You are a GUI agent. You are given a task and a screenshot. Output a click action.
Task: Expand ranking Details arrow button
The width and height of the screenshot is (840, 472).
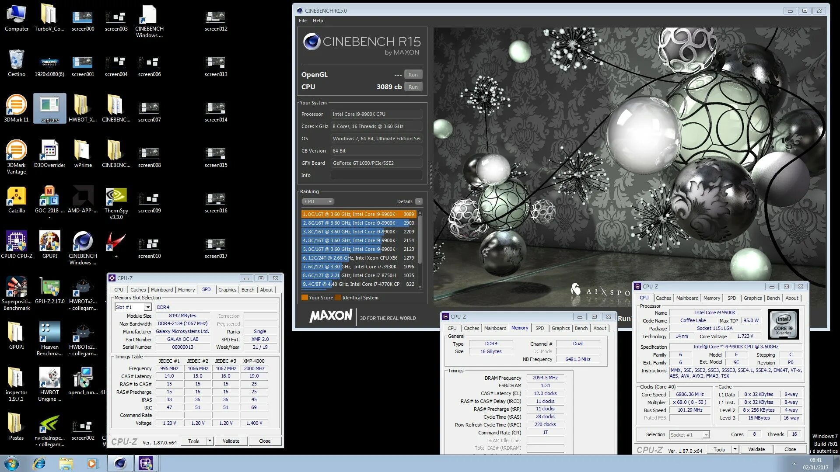pyautogui.click(x=419, y=201)
